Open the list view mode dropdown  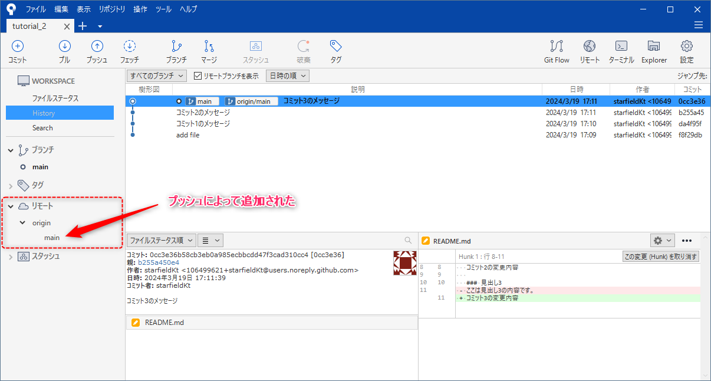click(x=210, y=240)
